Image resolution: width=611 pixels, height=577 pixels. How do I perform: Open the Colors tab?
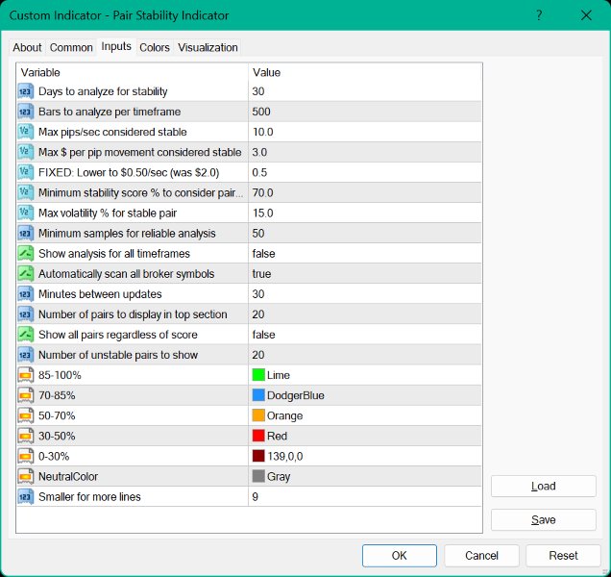pos(155,47)
